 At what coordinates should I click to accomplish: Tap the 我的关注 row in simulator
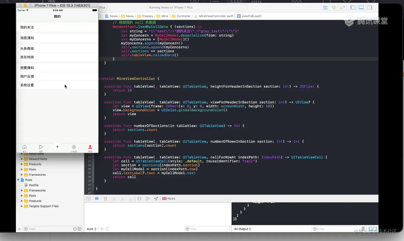coord(57,27)
